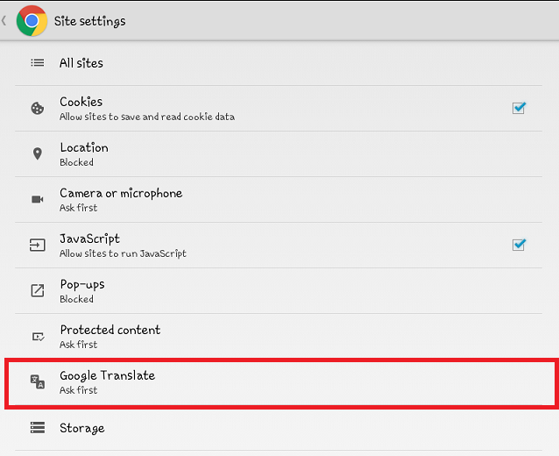Click the Pop-ups external window icon
Viewport: 559px width, 456px height.
(38, 290)
